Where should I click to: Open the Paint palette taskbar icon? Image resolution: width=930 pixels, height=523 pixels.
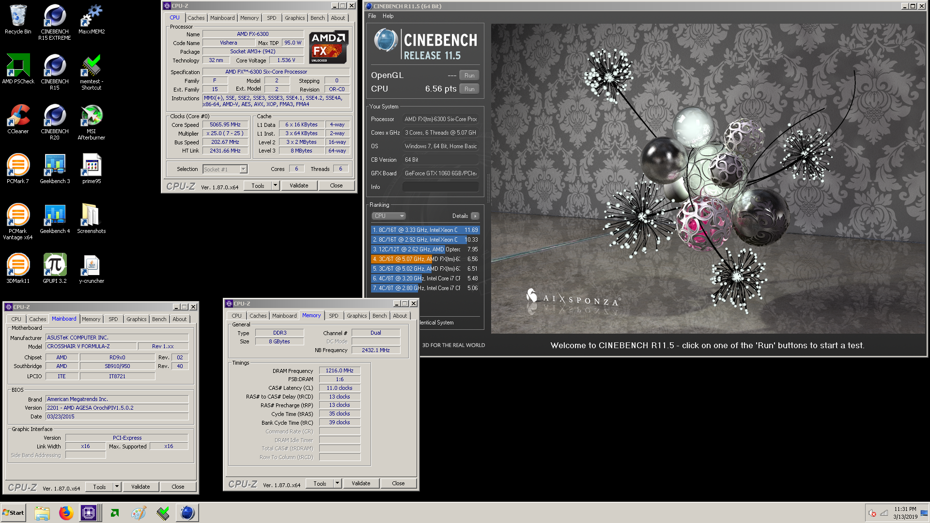(139, 513)
